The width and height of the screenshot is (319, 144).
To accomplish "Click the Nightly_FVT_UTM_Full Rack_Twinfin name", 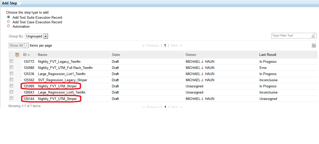I will pyautogui.click(x=65, y=68).
